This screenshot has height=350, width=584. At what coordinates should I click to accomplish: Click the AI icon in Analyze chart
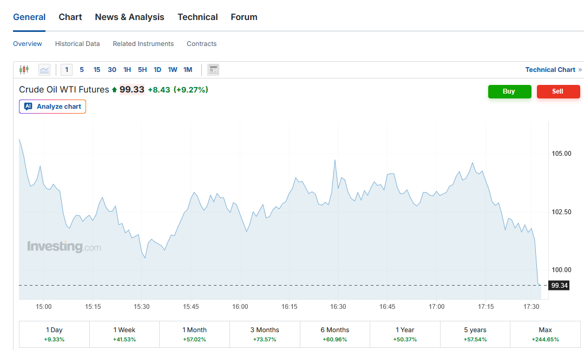coord(28,107)
